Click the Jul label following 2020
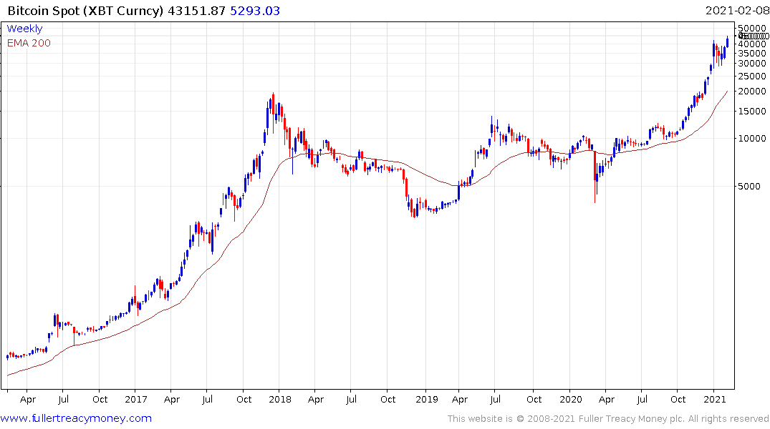The height and width of the screenshot is (429, 770). tap(642, 400)
